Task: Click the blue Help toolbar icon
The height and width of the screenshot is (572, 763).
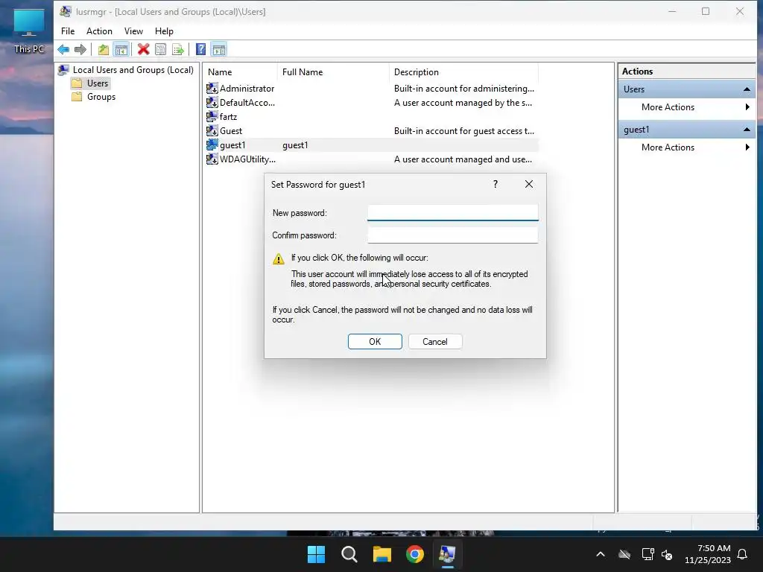Action: (200, 49)
